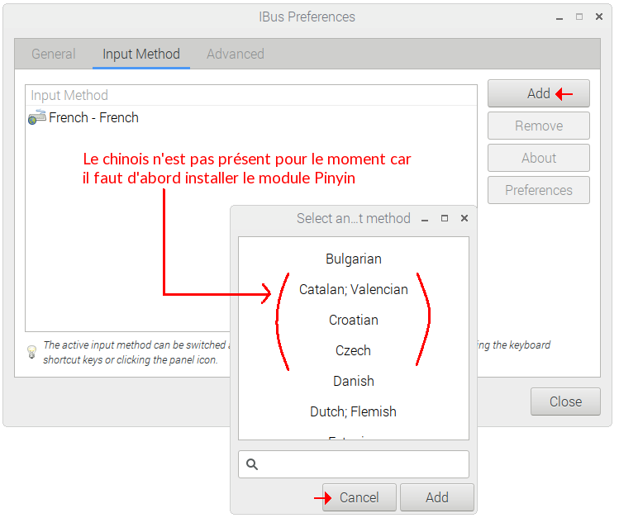
Task: Select Croatian language entry
Action: coord(354,320)
